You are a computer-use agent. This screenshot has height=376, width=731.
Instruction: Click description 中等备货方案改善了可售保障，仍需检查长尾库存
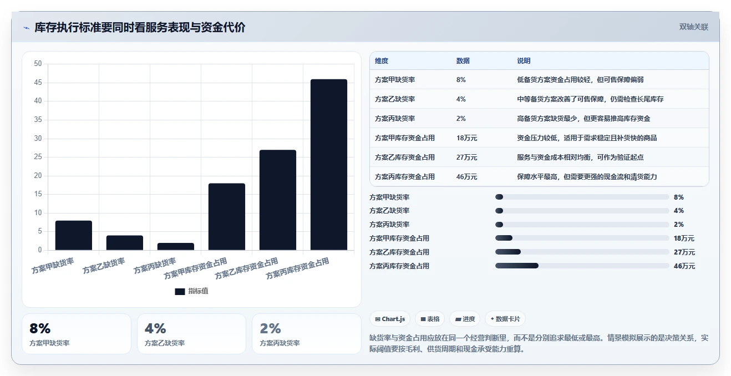[x=590, y=99]
